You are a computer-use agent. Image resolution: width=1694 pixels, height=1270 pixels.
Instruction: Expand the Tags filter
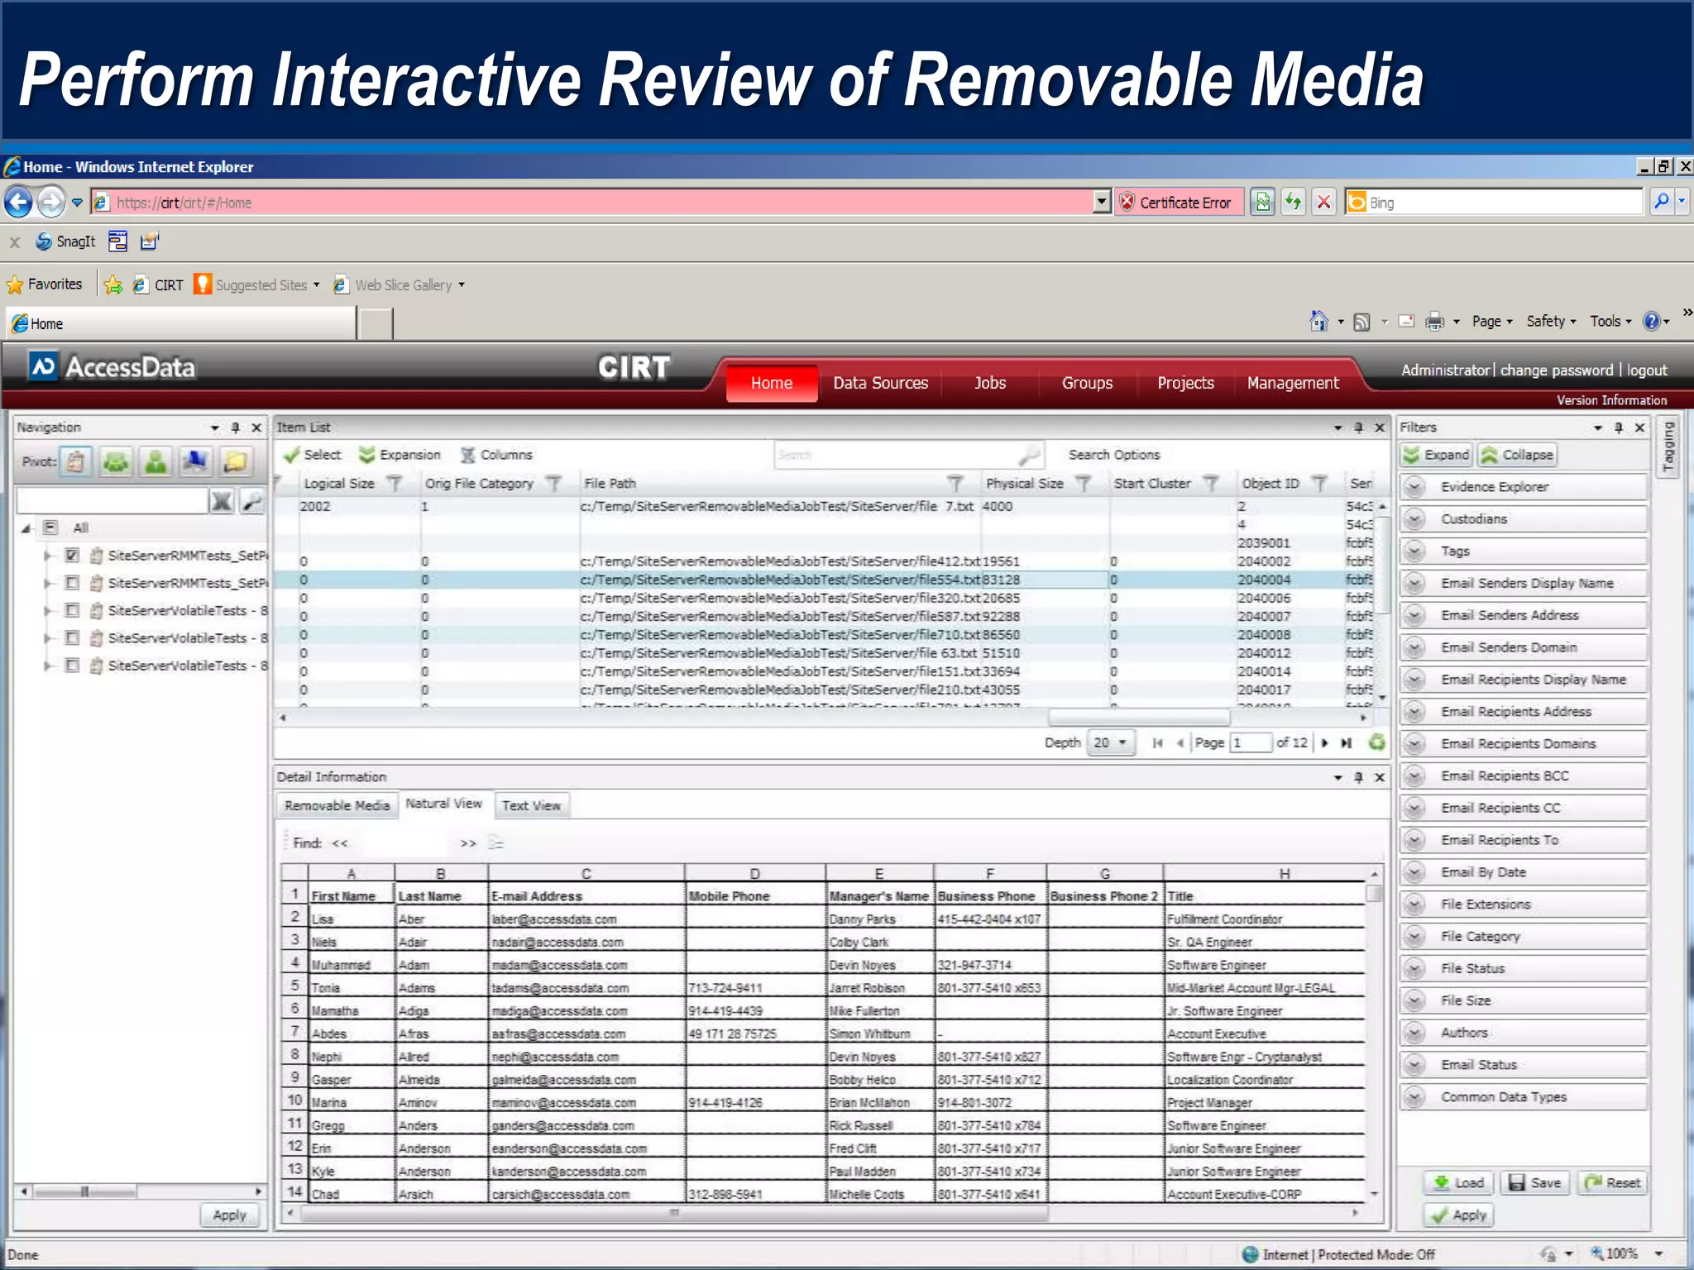pos(1415,551)
